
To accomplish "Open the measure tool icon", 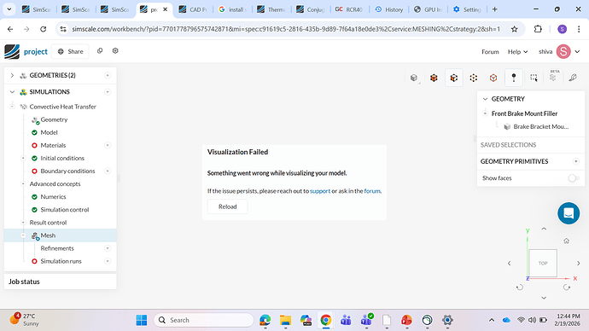I will [573, 78].
